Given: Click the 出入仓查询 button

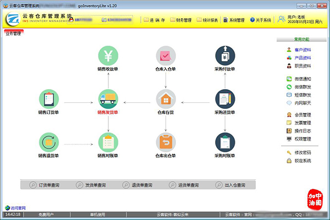Looking at the screenshot, I should (x=230, y=185).
